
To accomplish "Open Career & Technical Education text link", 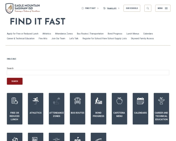I will click(21, 38).
